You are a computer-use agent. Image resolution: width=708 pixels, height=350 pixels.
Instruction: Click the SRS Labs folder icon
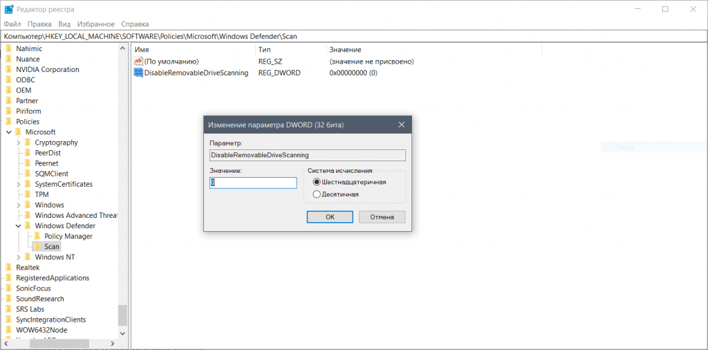8,309
